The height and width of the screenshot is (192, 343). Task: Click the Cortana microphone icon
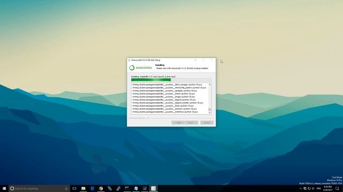66,188
